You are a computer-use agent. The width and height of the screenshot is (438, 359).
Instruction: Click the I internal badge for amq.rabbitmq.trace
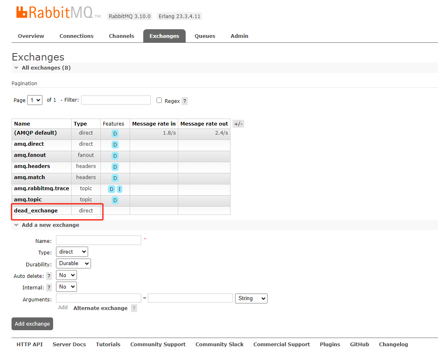coord(119,189)
